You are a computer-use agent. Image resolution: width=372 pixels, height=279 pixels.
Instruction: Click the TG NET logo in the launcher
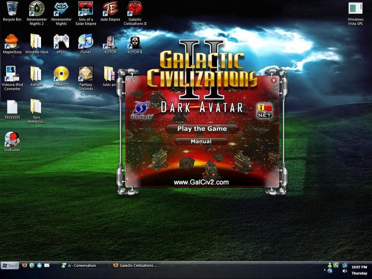[264, 110]
